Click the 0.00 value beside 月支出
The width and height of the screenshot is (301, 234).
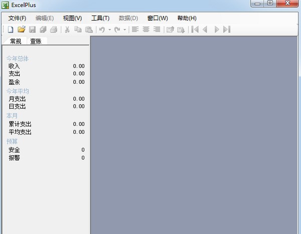[x=79, y=99]
